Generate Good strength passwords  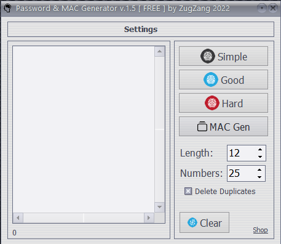[x=223, y=79]
